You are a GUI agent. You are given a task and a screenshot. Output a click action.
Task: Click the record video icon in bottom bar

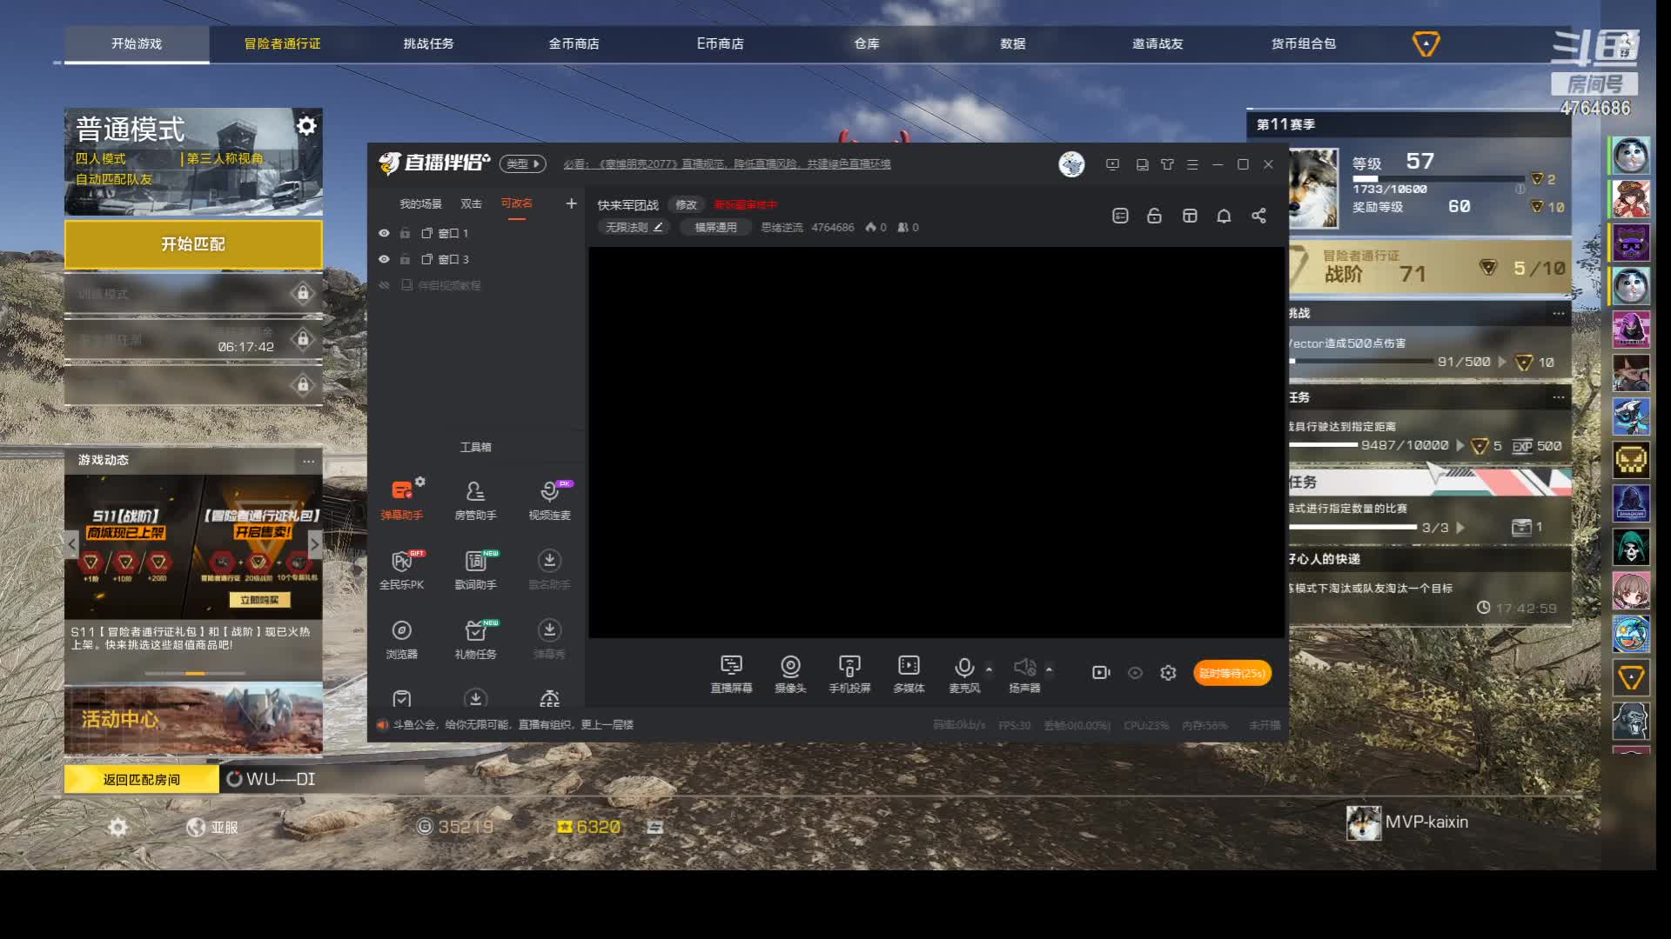tap(1101, 672)
